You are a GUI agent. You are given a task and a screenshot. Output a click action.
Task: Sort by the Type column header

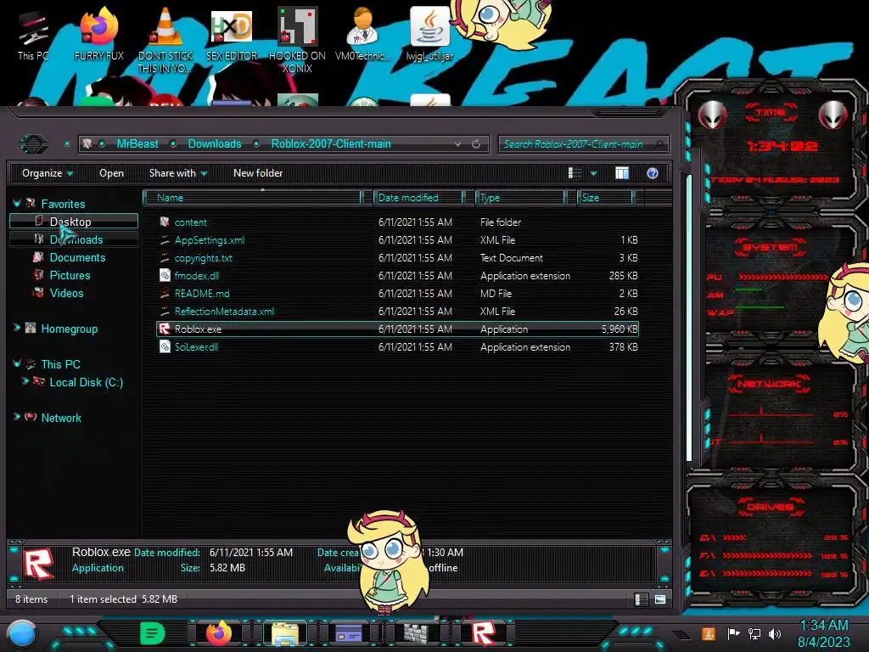tap(520, 197)
